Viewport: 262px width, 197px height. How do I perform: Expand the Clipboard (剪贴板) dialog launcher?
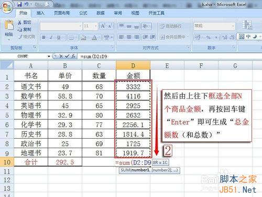pyautogui.click(x=35, y=47)
